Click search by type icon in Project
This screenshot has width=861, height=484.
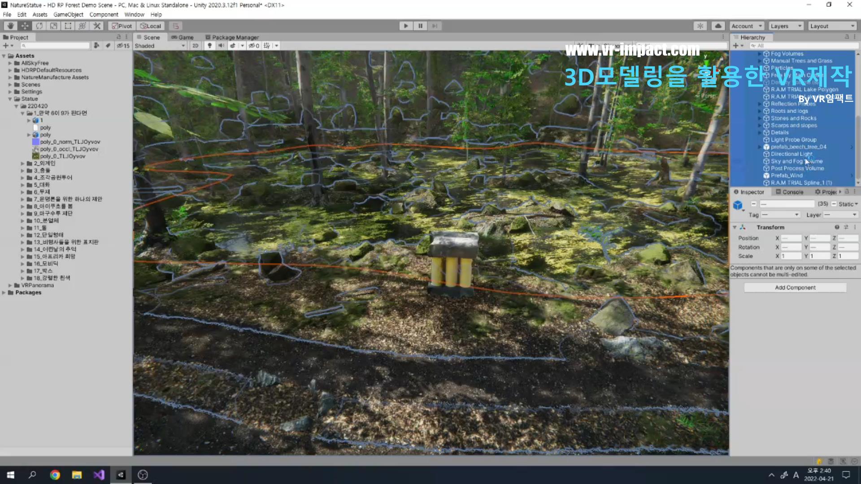coord(96,46)
